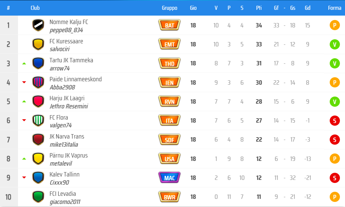Sort table by Gruppo column header
Viewport: 345px width, 207px height.
point(169,8)
